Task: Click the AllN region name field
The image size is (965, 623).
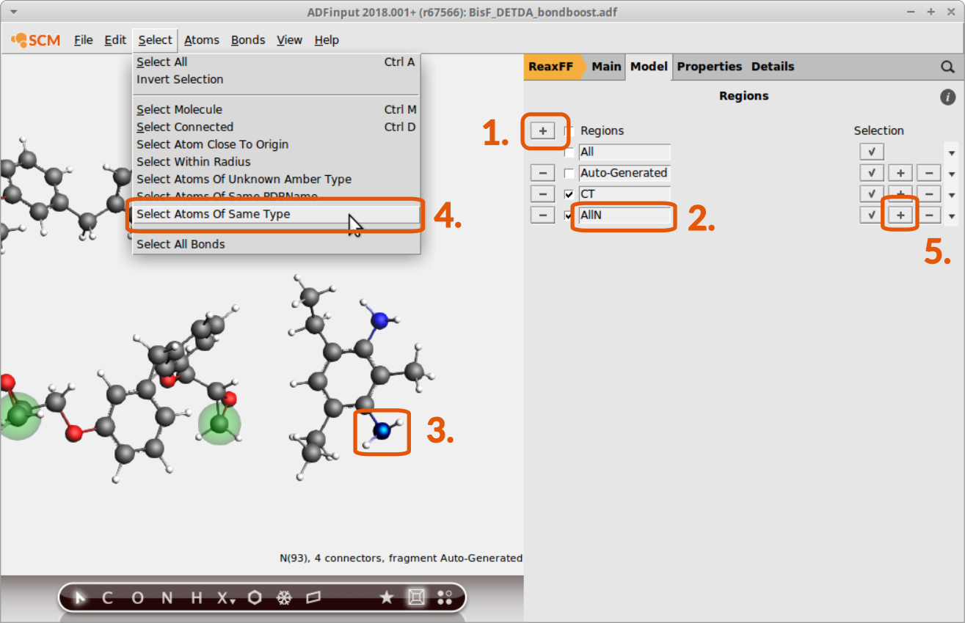Action: click(x=624, y=215)
